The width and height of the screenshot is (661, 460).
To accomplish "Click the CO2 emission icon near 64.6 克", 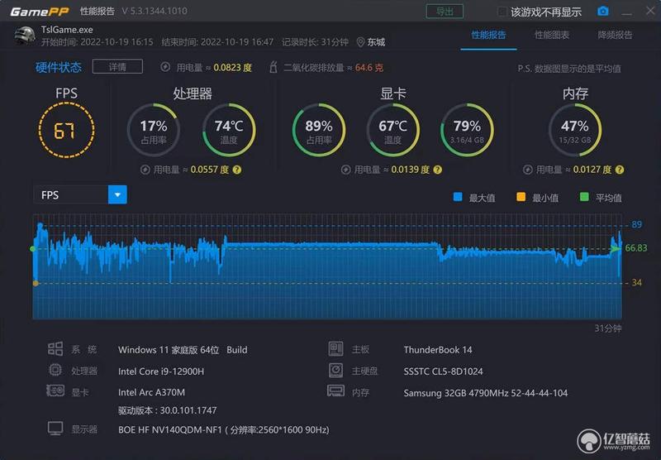I will tap(273, 67).
